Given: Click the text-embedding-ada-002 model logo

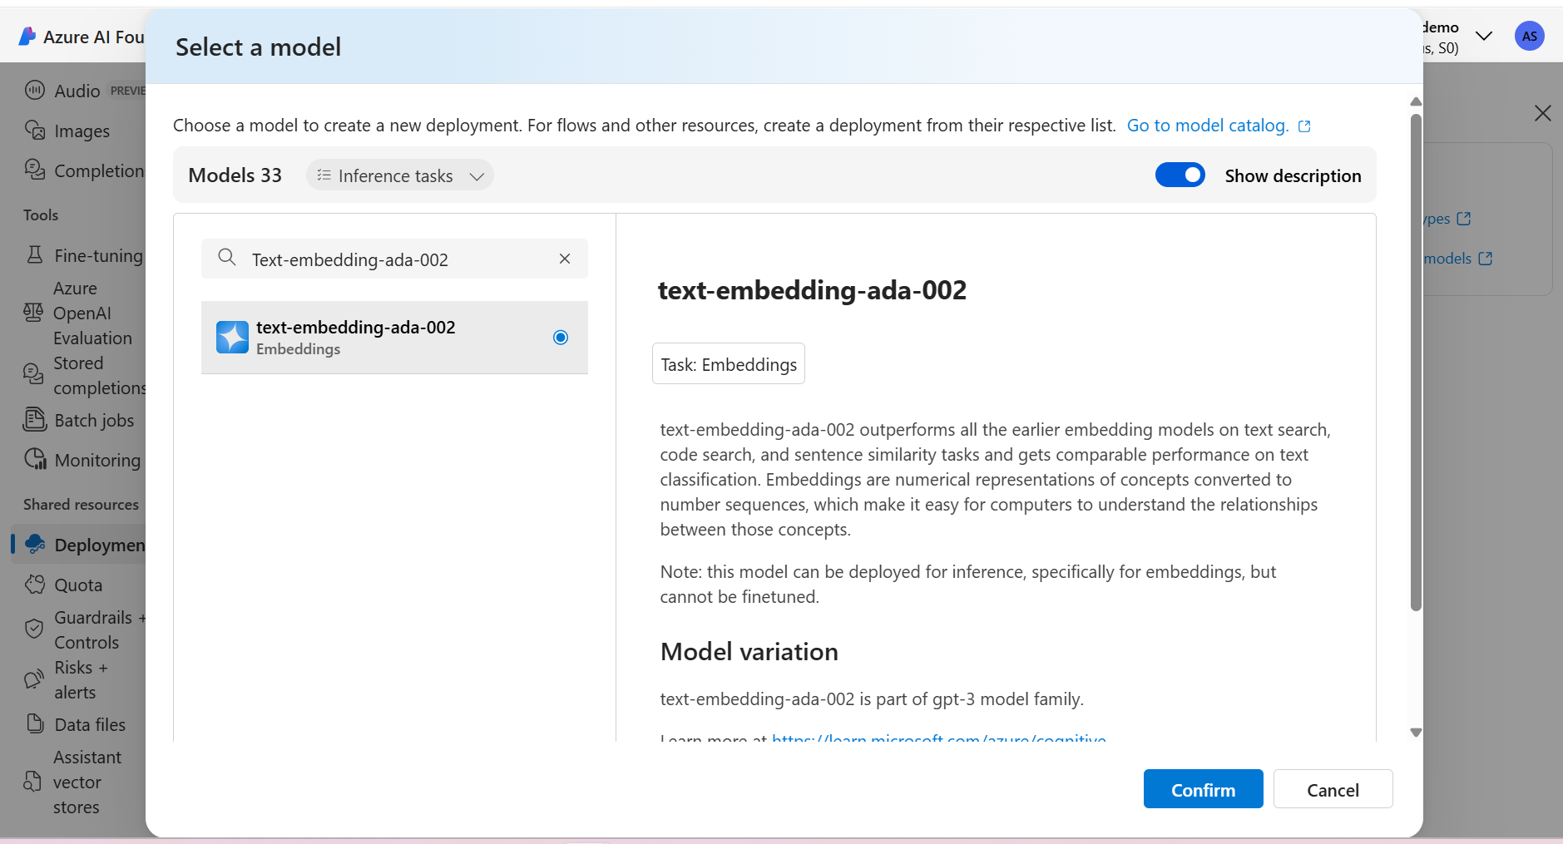Looking at the screenshot, I should 232,337.
